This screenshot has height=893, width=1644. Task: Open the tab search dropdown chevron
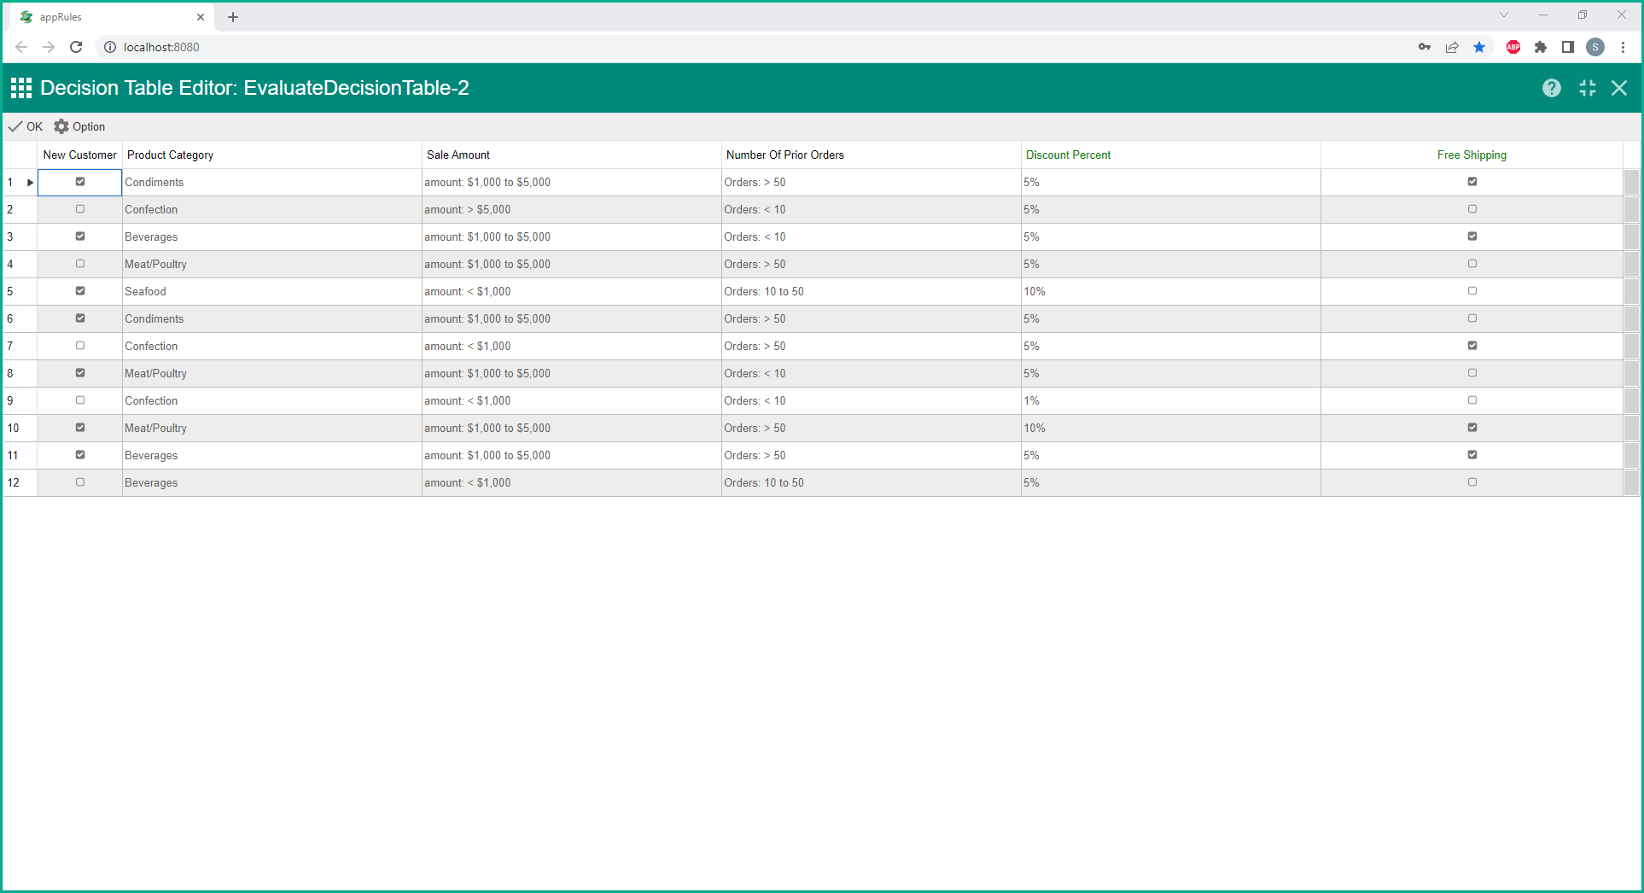pos(1504,15)
